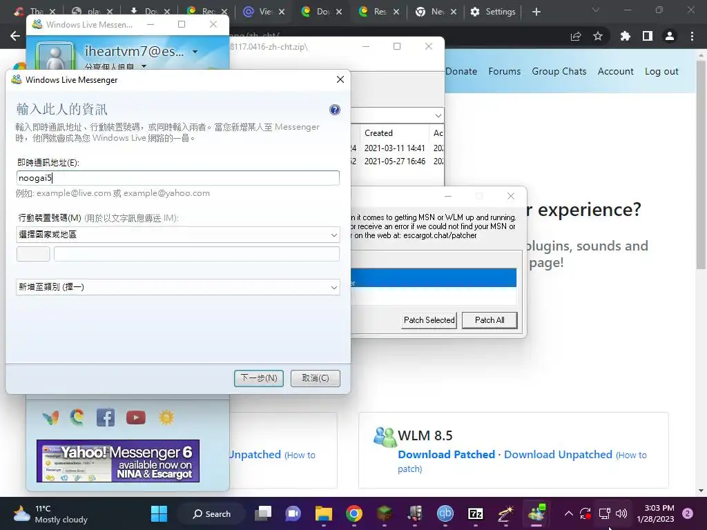This screenshot has height=530, width=707.
Task: Click the Next (下一步) button
Action: (259, 378)
